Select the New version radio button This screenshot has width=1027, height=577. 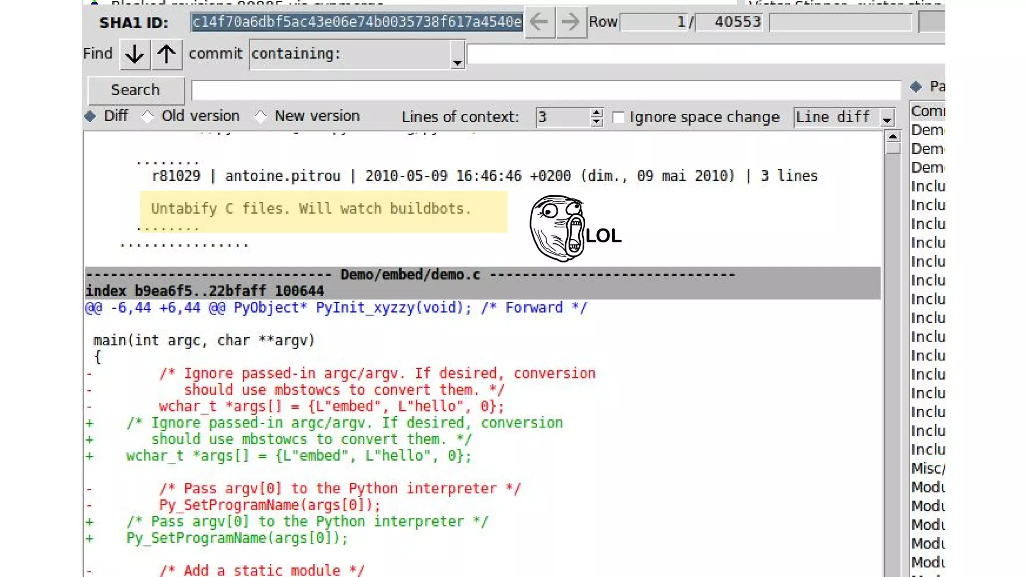pos(261,116)
